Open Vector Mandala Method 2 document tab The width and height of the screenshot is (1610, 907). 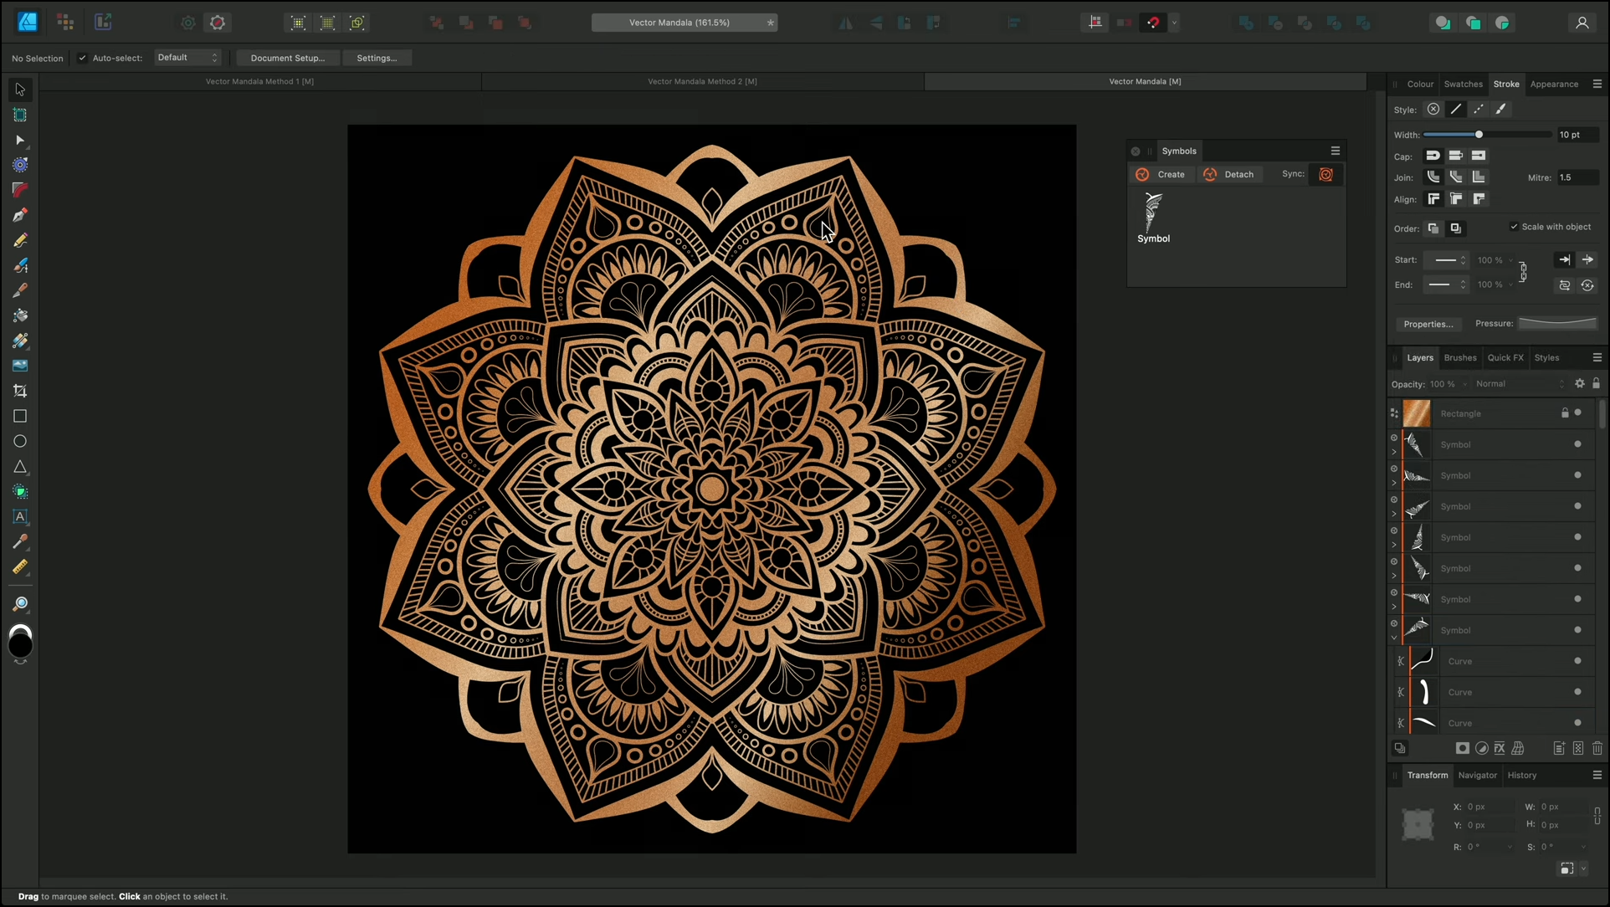click(701, 81)
